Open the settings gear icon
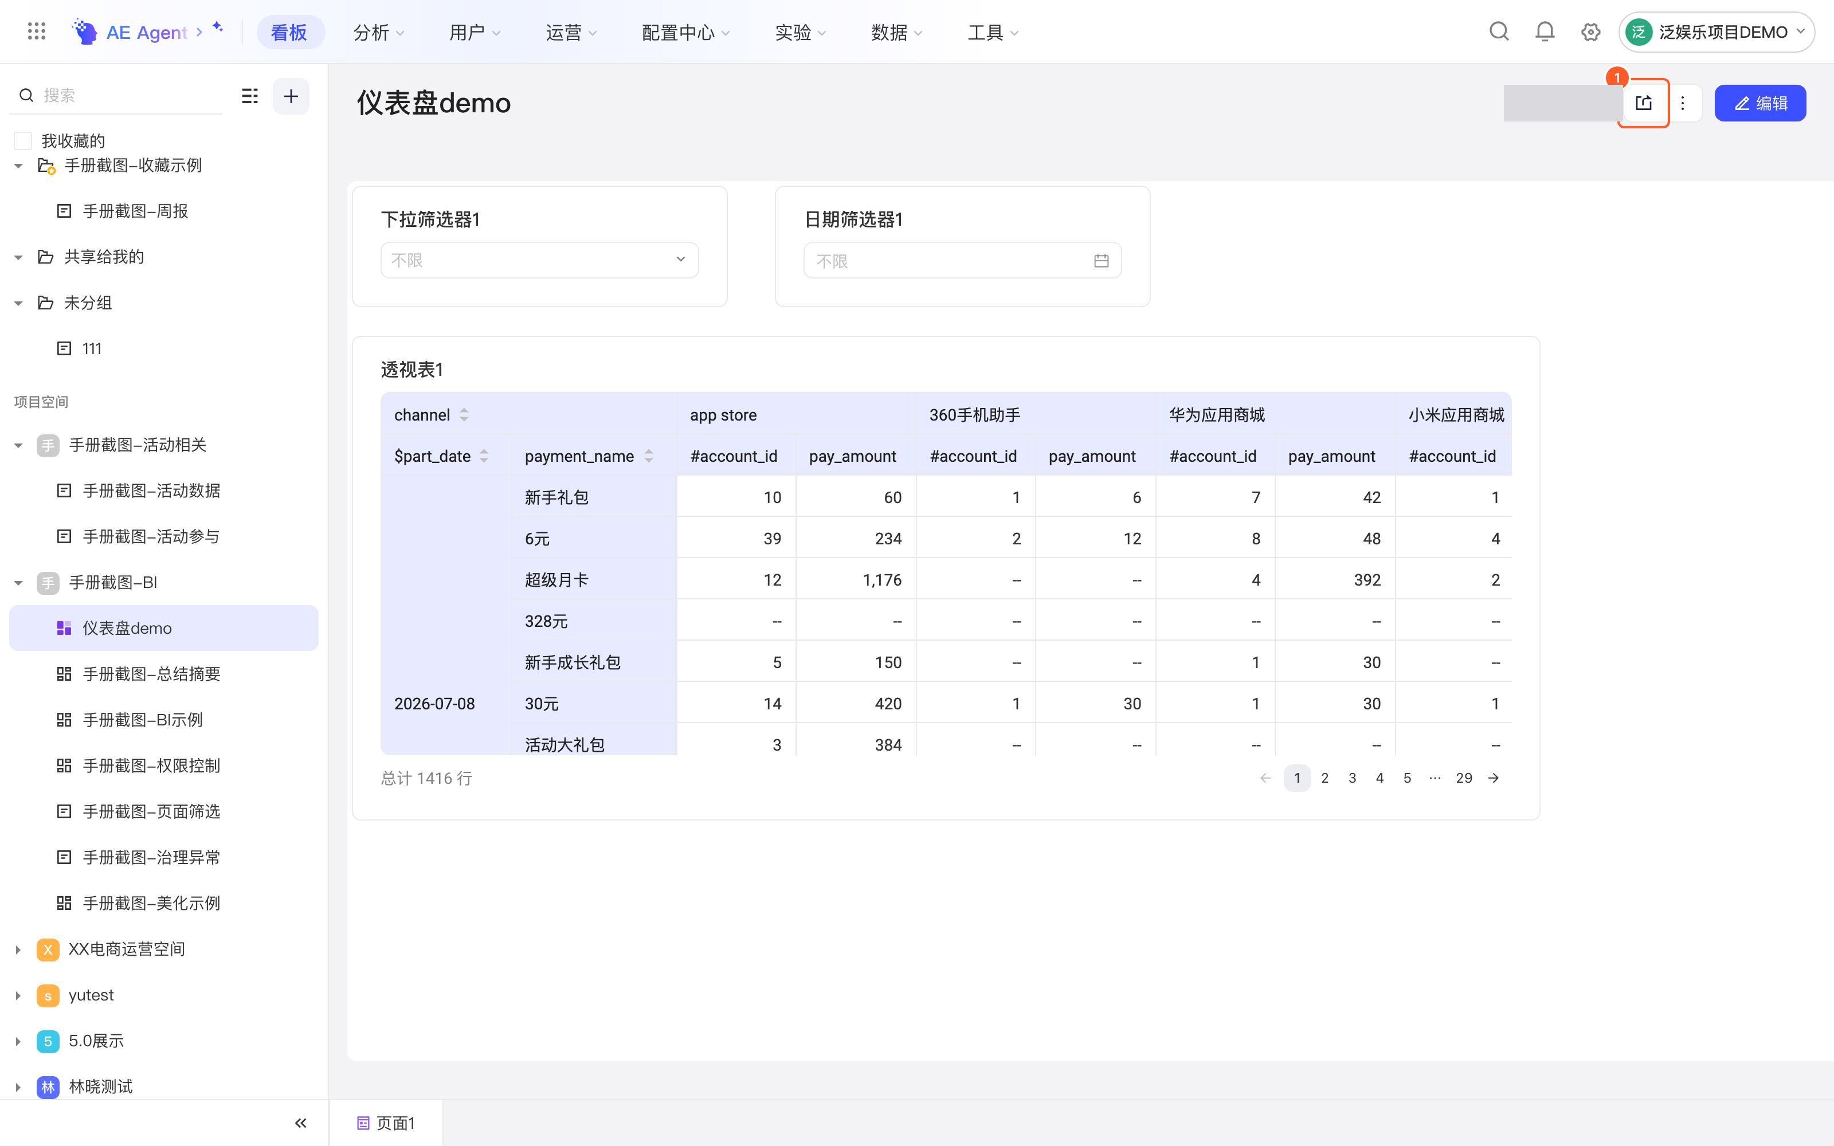The width and height of the screenshot is (1834, 1146). pos(1591,32)
